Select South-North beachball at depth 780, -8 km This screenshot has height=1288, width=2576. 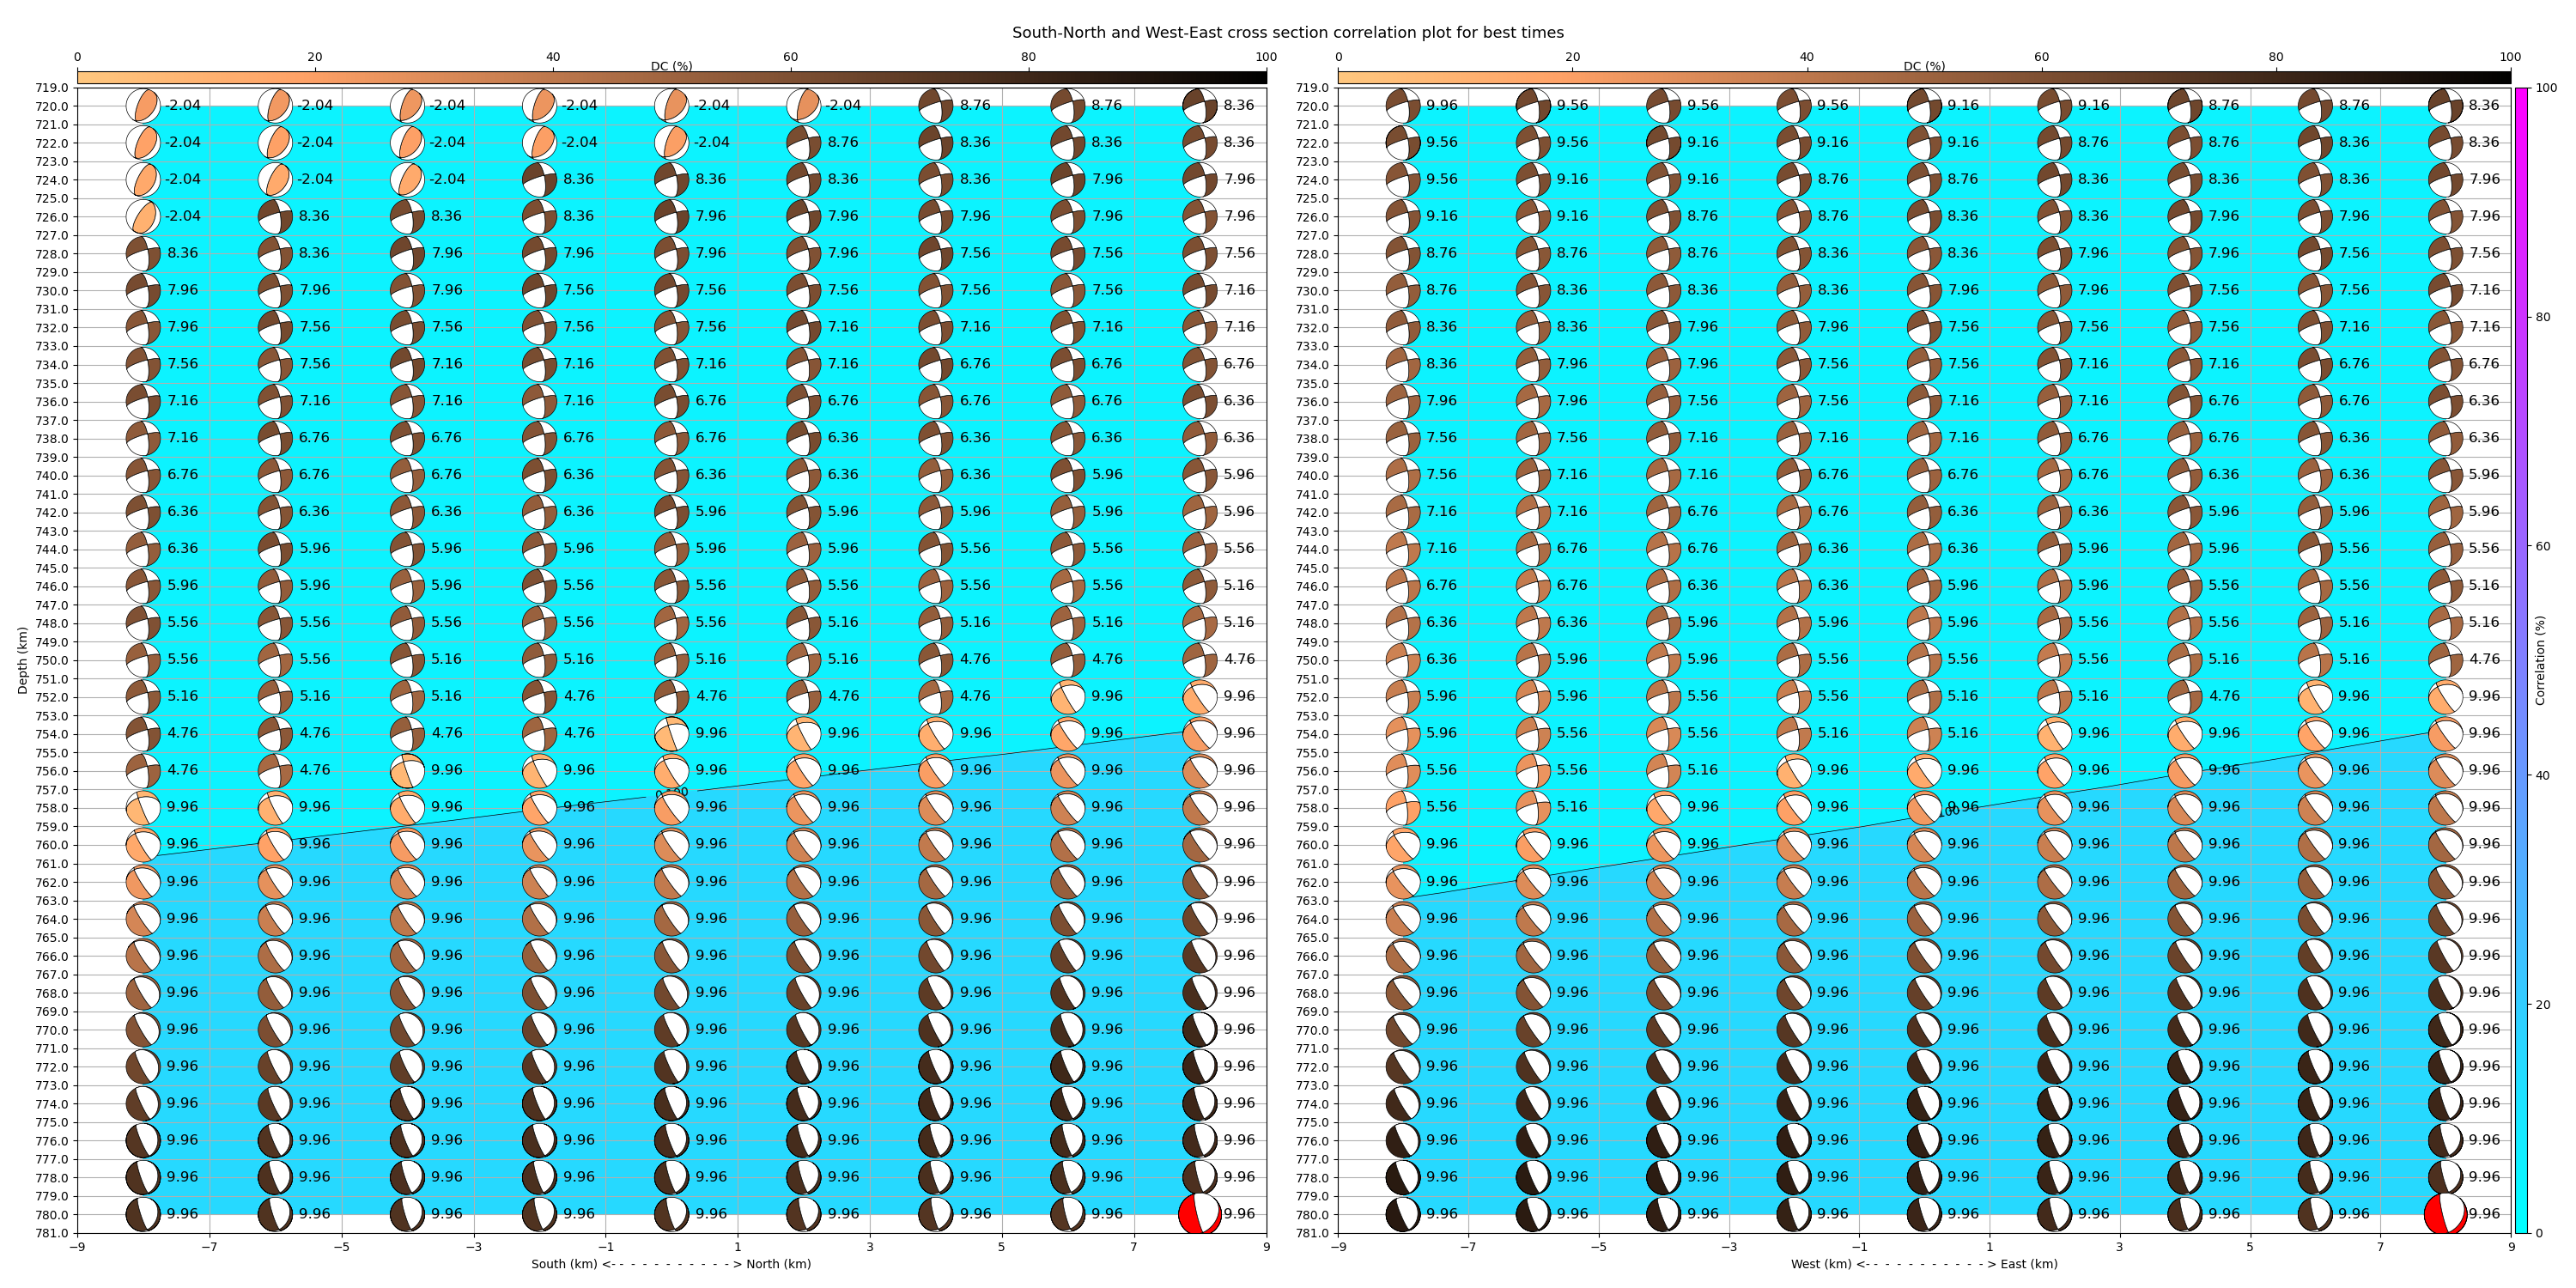[x=143, y=1214]
